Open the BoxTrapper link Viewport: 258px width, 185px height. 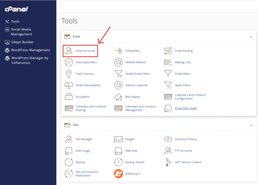click(x=133, y=97)
